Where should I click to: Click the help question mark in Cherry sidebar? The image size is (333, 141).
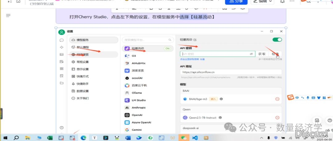[62, 128]
